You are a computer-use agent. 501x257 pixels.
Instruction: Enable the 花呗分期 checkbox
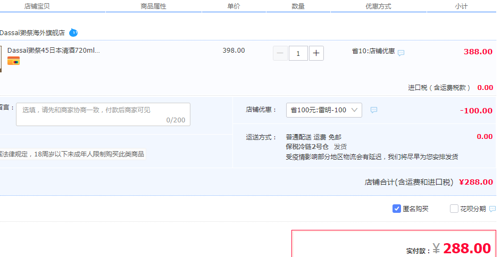pos(454,209)
